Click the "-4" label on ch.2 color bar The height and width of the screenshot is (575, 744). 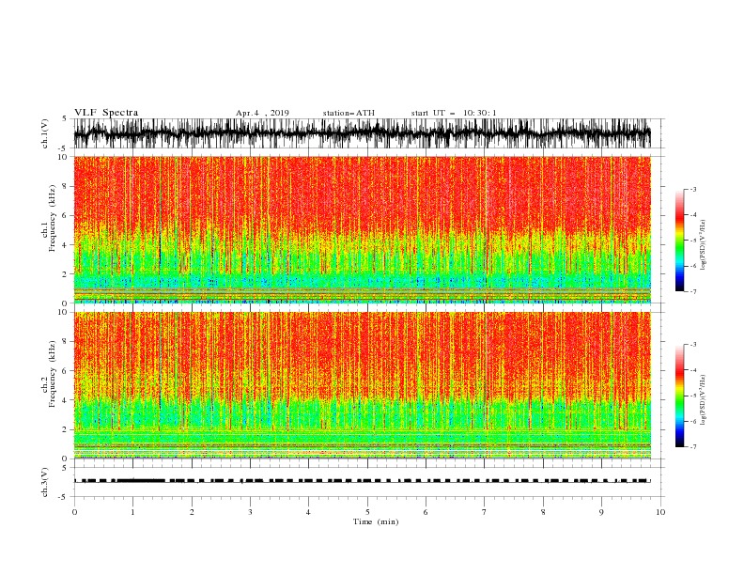[692, 370]
